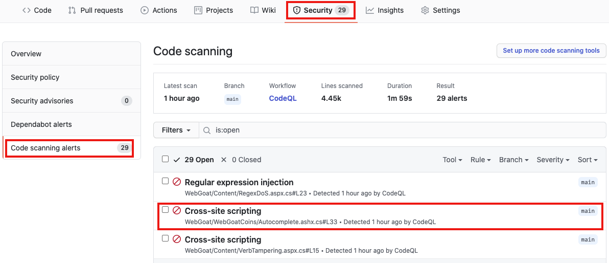Screen dimensions: 609x263
Task: Click the Security advisories 0 count badge
Action: 126,101
